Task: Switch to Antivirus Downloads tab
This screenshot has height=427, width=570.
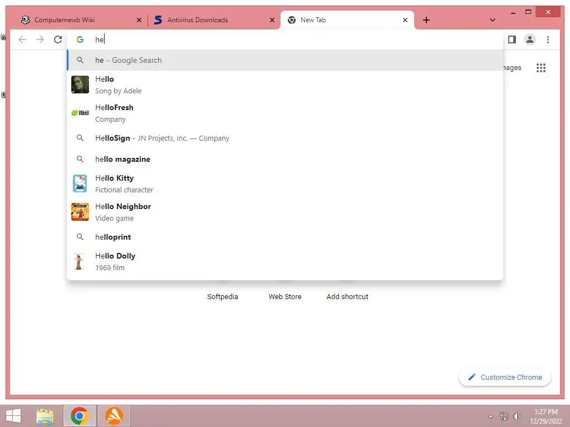Action: point(214,20)
